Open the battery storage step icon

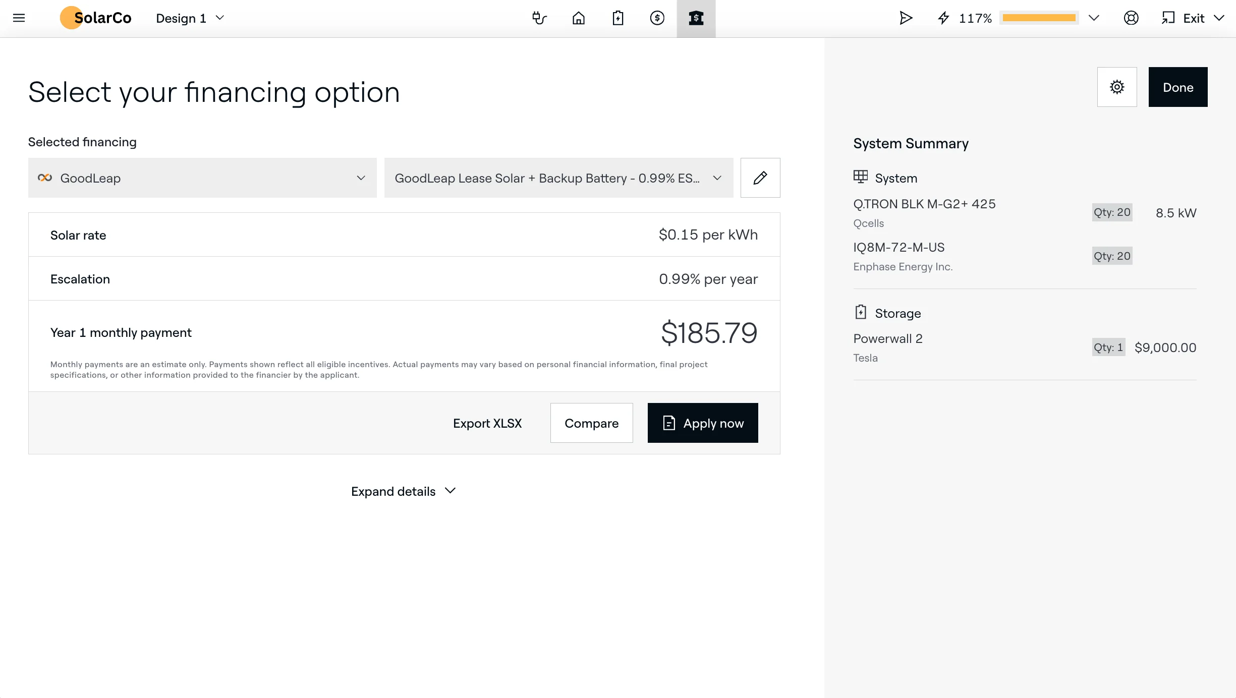[x=618, y=18]
